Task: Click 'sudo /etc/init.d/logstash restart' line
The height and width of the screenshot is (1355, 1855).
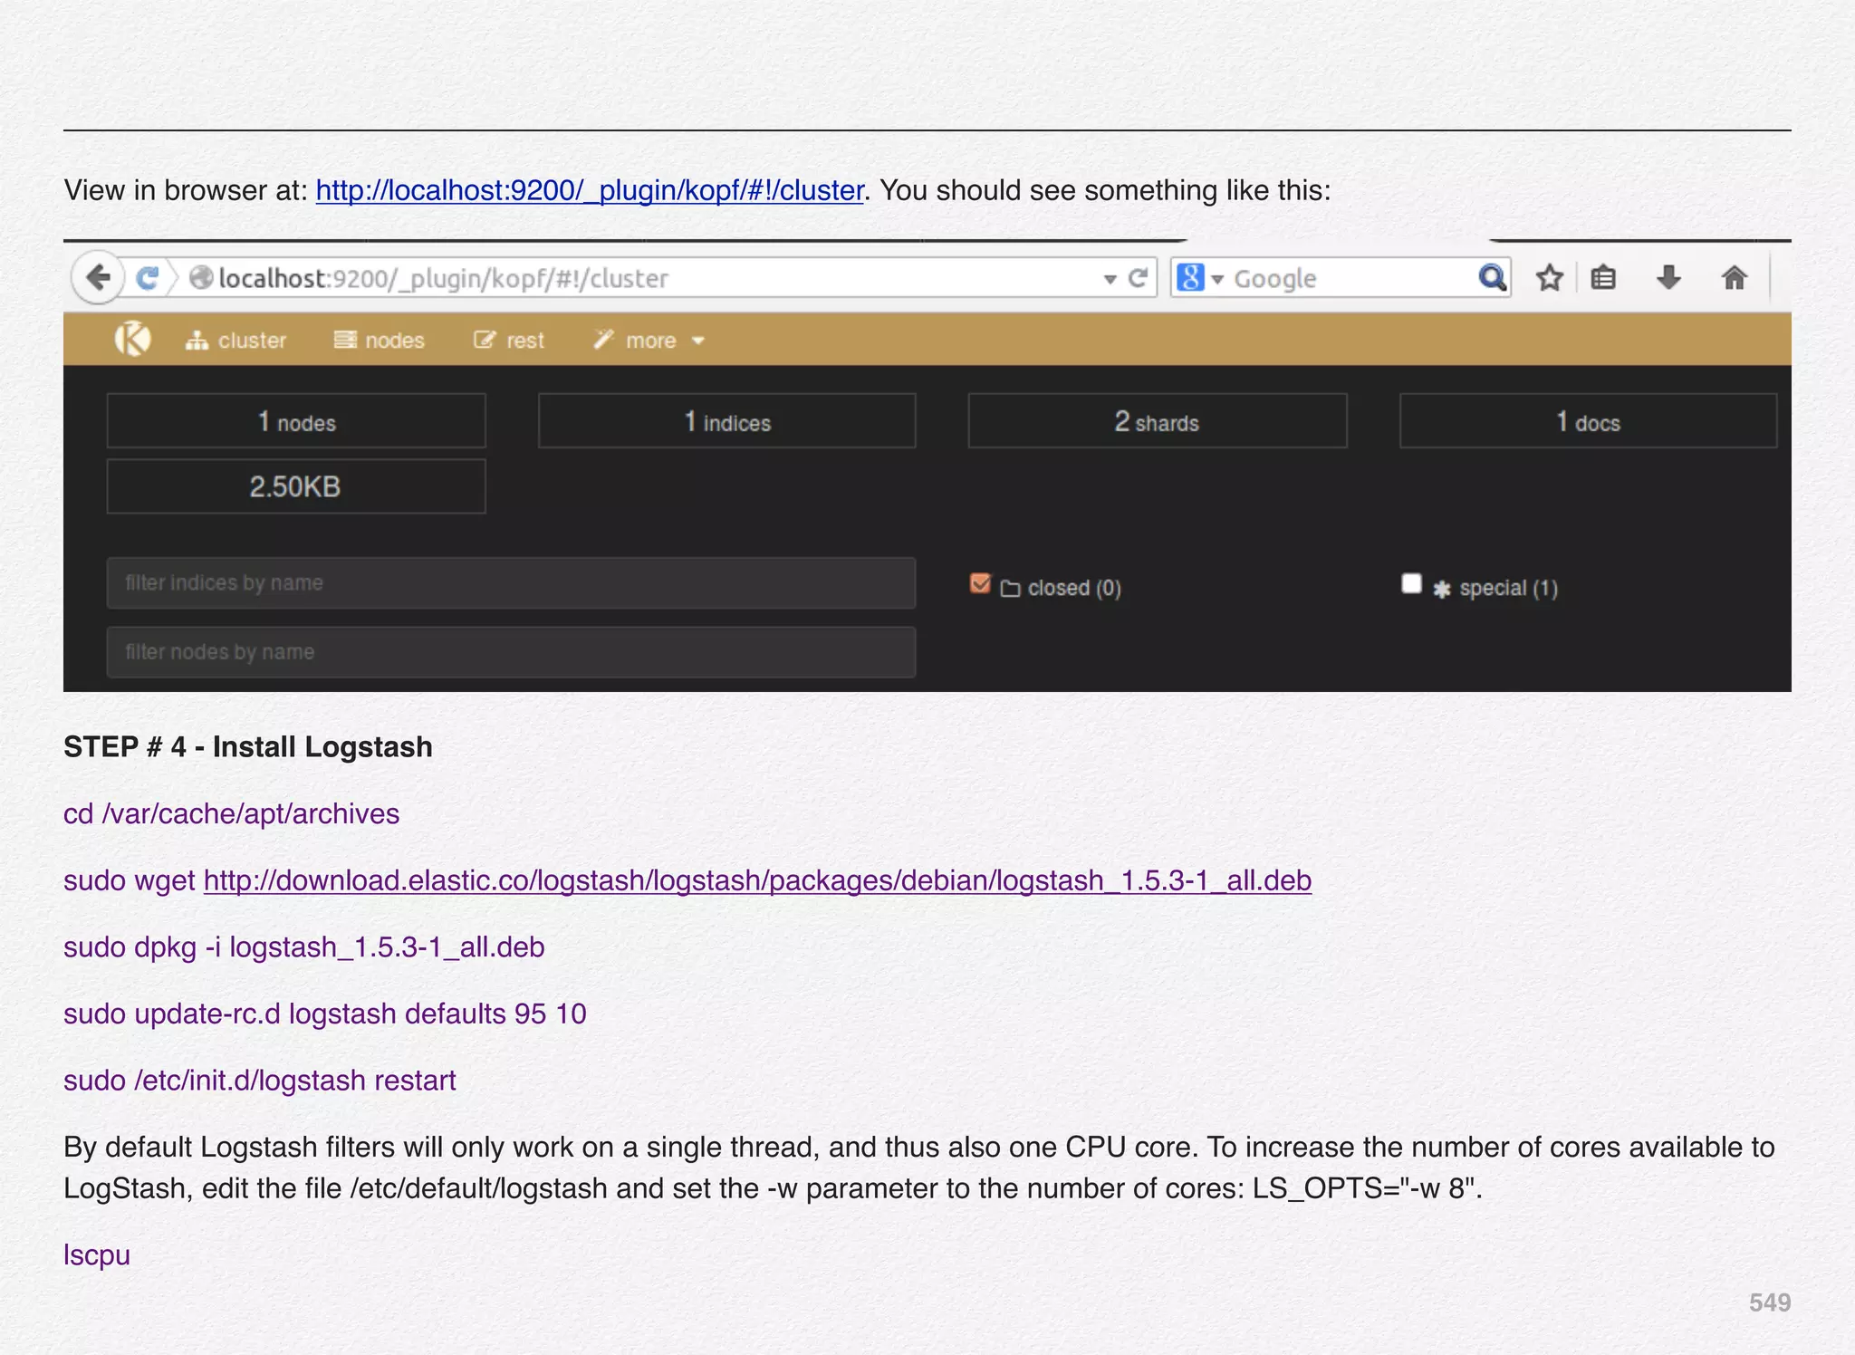Action: click(x=260, y=1081)
